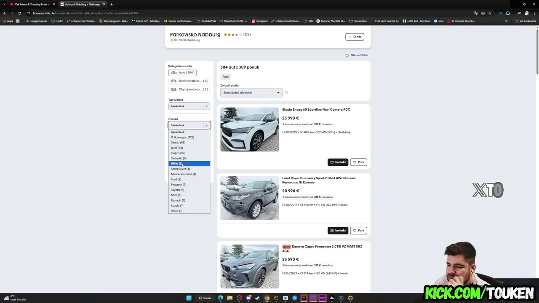
Task: Open Škoda Enyaq 60 Sportline listing title
Action: click(x=316, y=110)
